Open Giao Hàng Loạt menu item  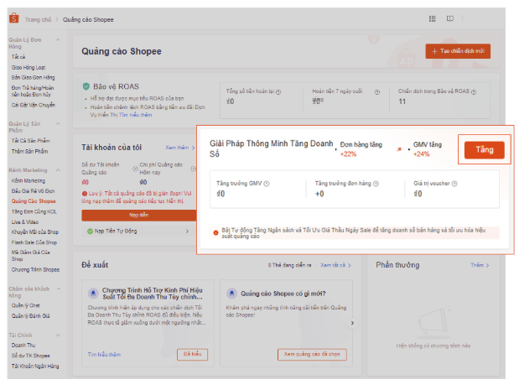tap(29, 67)
